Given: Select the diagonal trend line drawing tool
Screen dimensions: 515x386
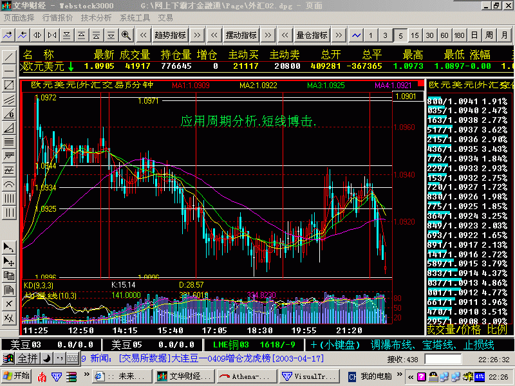Looking at the screenshot, I should [9, 57].
